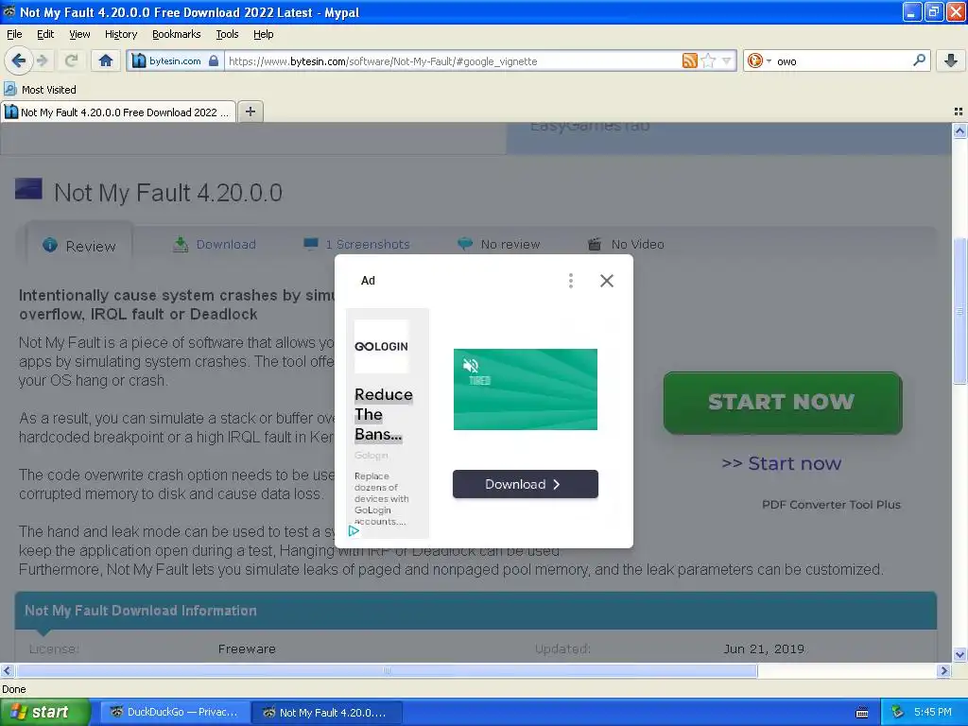Click the green START NOW button

pos(782,403)
